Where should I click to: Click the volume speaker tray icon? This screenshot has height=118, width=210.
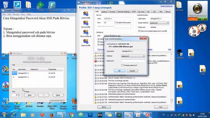point(194,115)
